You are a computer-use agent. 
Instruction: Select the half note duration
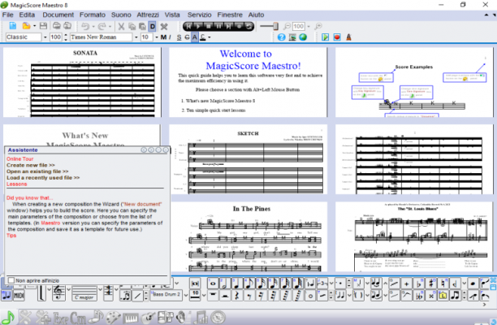click(x=225, y=283)
